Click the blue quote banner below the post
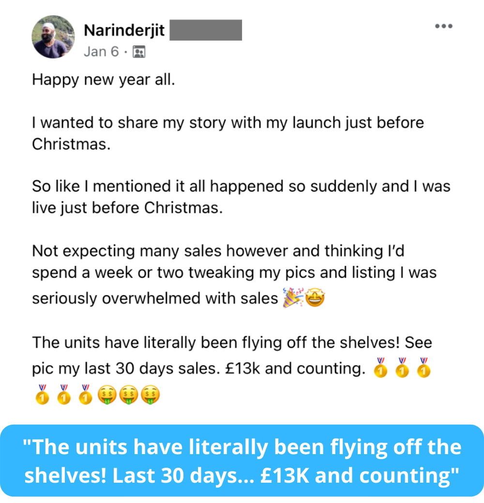 [x=242, y=461]
